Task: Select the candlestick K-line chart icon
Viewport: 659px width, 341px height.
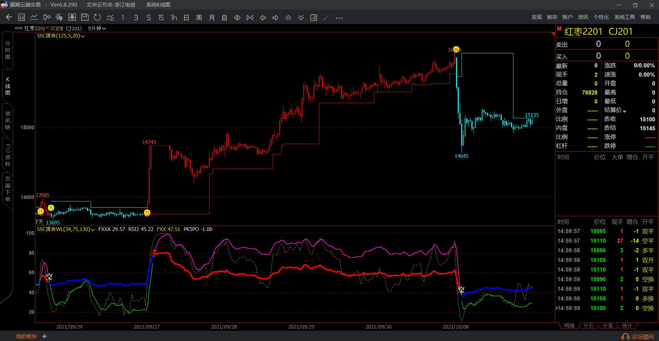Action: (47, 17)
